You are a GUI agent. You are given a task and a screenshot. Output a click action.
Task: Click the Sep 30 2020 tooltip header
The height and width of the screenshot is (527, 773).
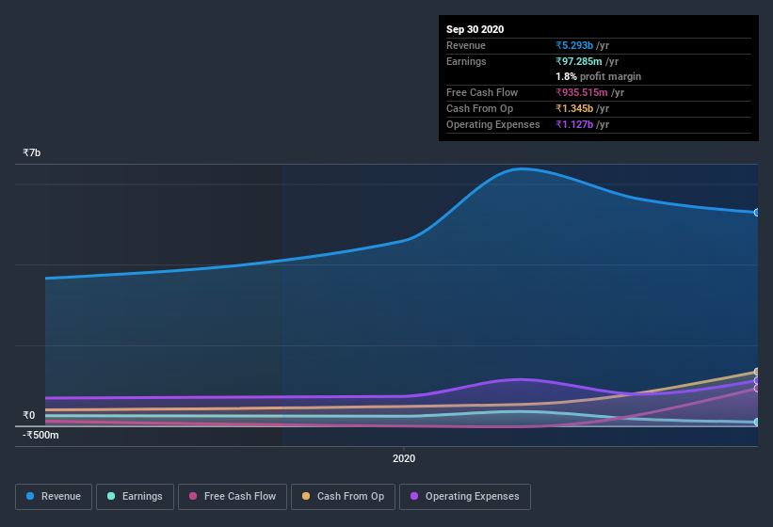(475, 29)
